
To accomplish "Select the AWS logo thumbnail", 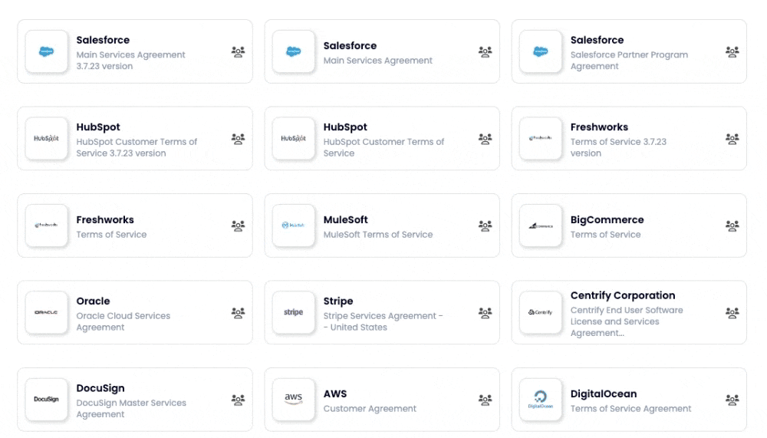I will pos(294,400).
